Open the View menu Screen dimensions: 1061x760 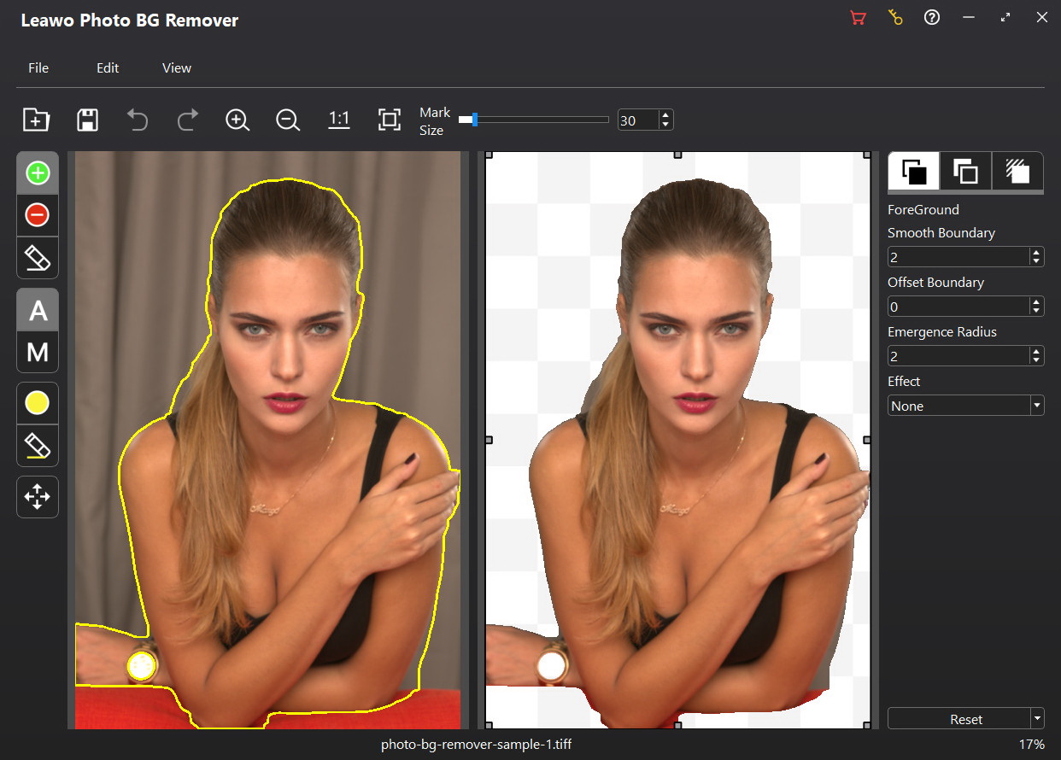[177, 68]
